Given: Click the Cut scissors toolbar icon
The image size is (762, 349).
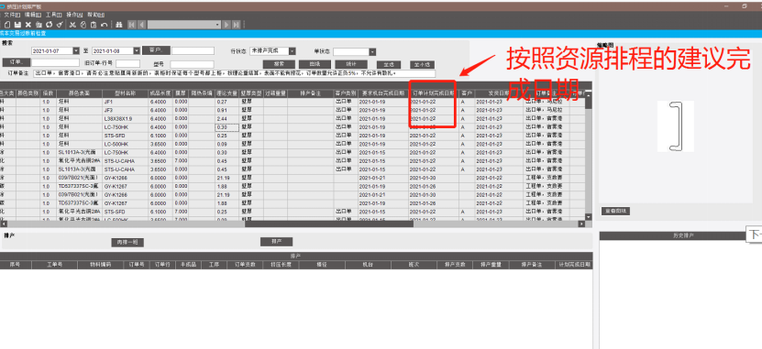Looking at the screenshot, I should click(72, 25).
